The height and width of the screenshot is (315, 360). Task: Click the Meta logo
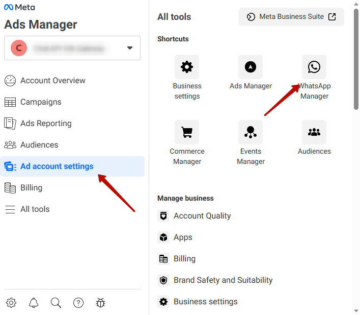click(x=19, y=7)
